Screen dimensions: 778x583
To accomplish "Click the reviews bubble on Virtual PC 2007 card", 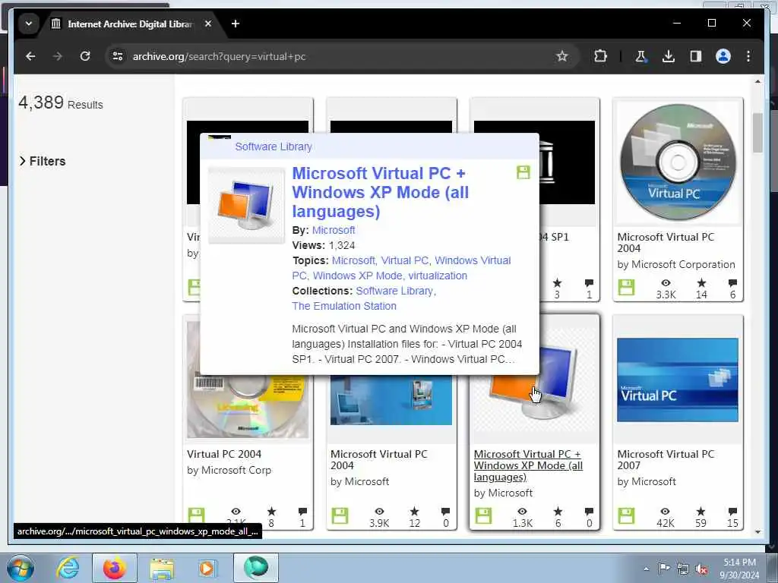I will coord(732,511).
